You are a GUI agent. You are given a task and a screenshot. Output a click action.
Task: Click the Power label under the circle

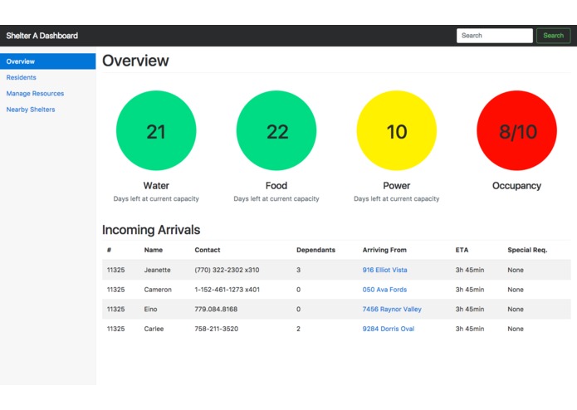[397, 186]
